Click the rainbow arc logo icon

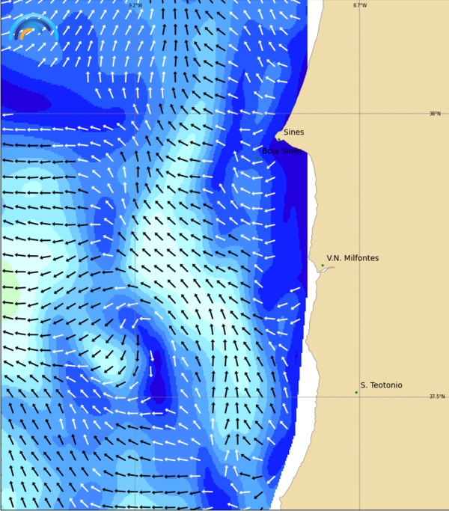tap(34, 28)
